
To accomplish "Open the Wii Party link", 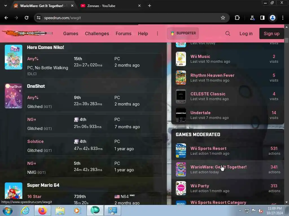I will pyautogui.click(x=200, y=186).
